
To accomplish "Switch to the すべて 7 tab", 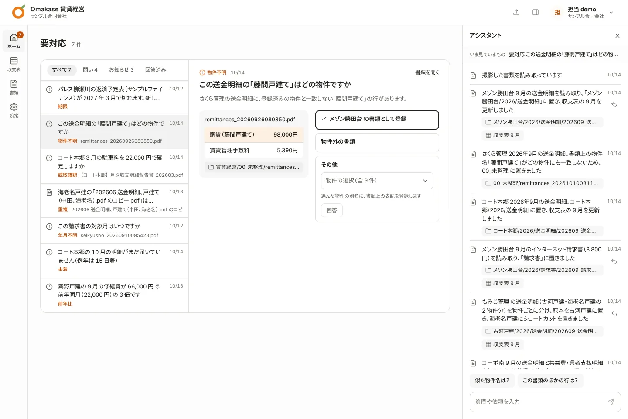I will (61, 70).
